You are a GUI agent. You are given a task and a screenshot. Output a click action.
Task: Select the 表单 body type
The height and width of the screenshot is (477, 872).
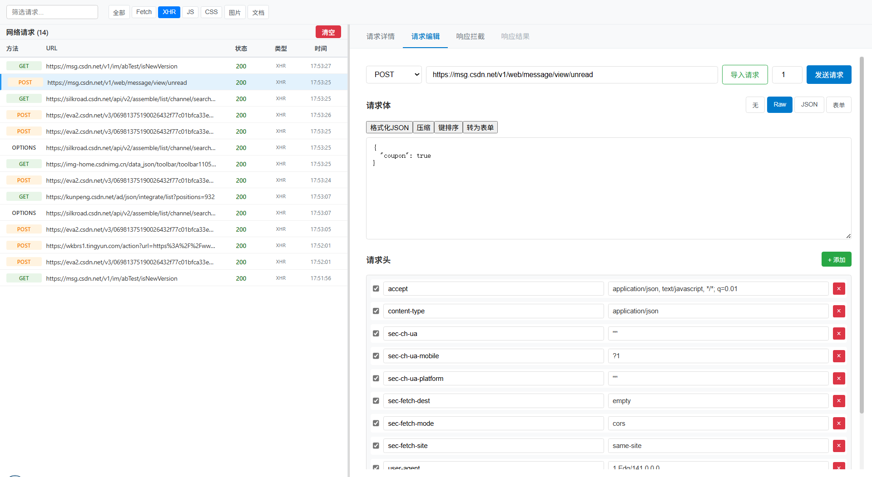pos(839,105)
